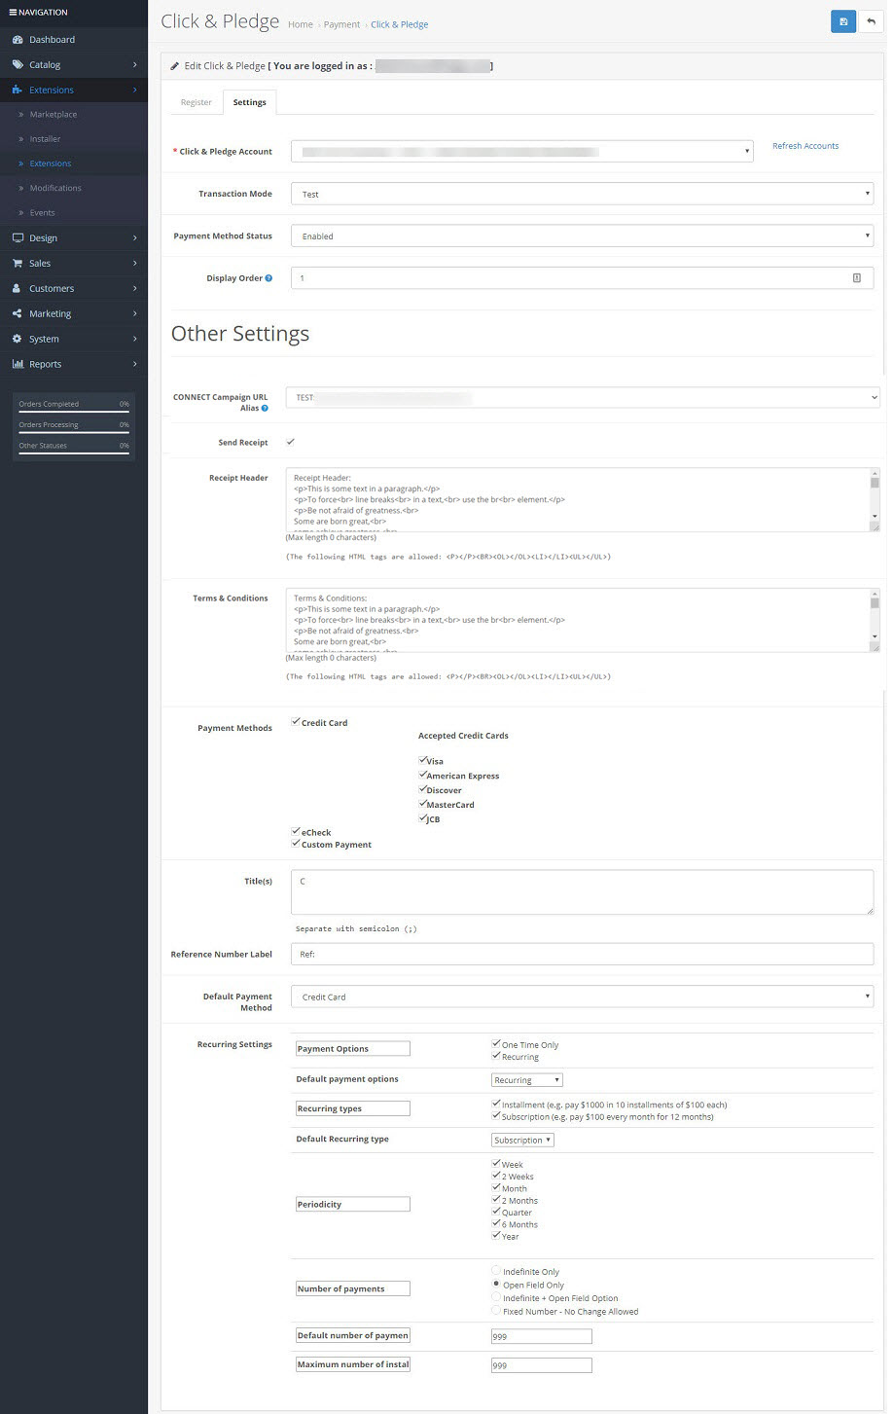This screenshot has height=1414, width=894.
Task: Open the Payment Method Status dropdown
Action: 582,236
